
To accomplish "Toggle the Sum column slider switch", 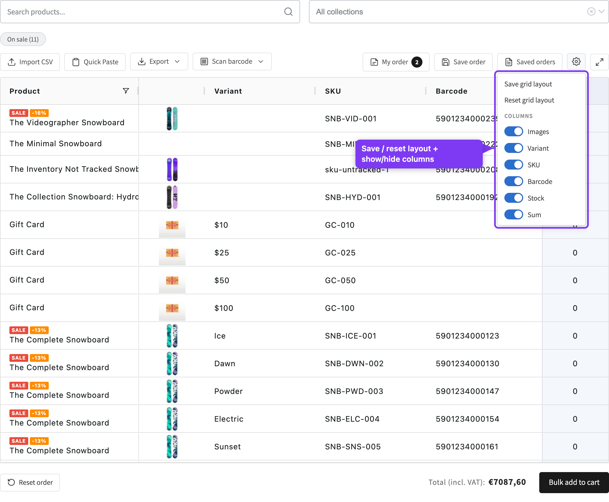I will pos(513,214).
